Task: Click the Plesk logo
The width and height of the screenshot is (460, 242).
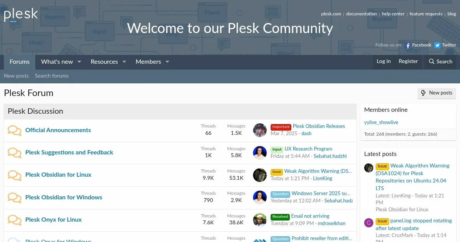Action: 21,15
